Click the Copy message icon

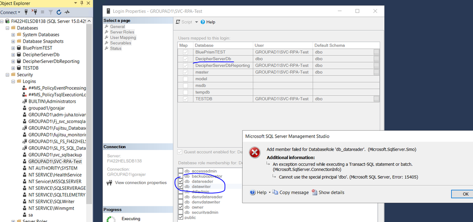point(275,193)
